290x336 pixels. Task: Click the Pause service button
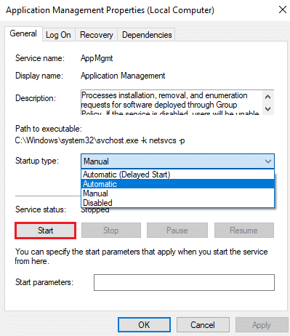[x=177, y=231]
